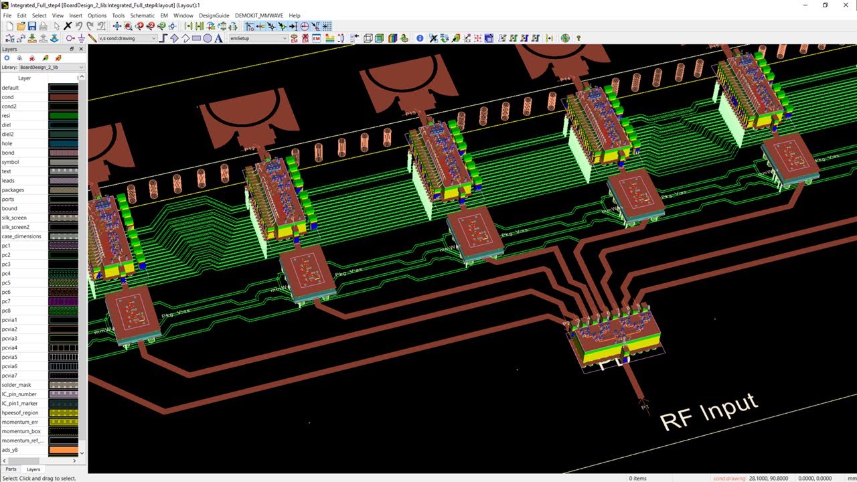Select the momentum_box layer row
Screen dimensions: 857x482
point(40,431)
